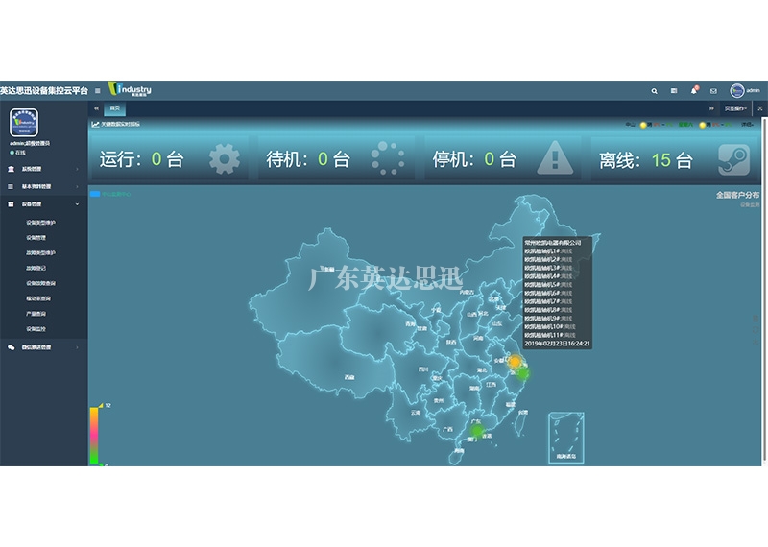768x547 pixels.
Task: Open 设备类型维护 submenu item
Action: 40,223
